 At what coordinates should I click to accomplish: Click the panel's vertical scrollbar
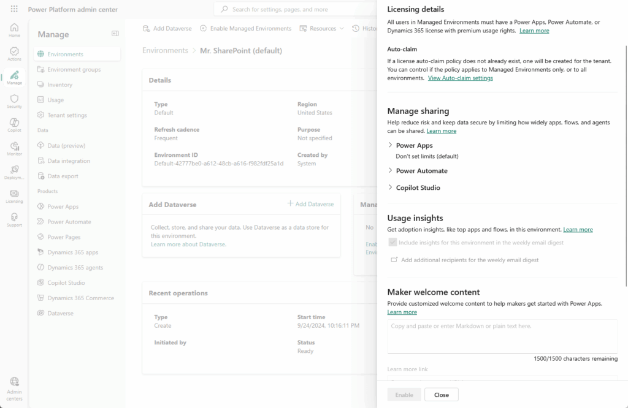[x=626, y=166]
